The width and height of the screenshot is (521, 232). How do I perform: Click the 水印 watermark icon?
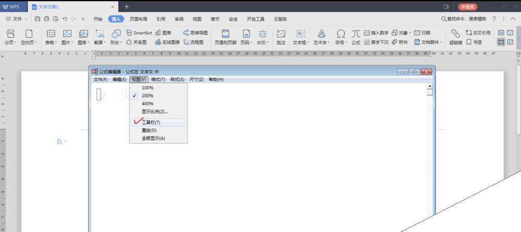pos(263,33)
